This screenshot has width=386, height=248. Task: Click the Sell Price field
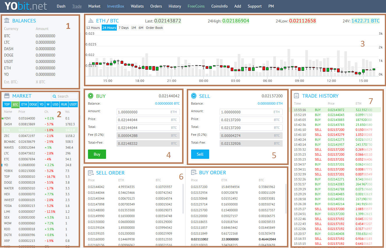tap(251, 120)
